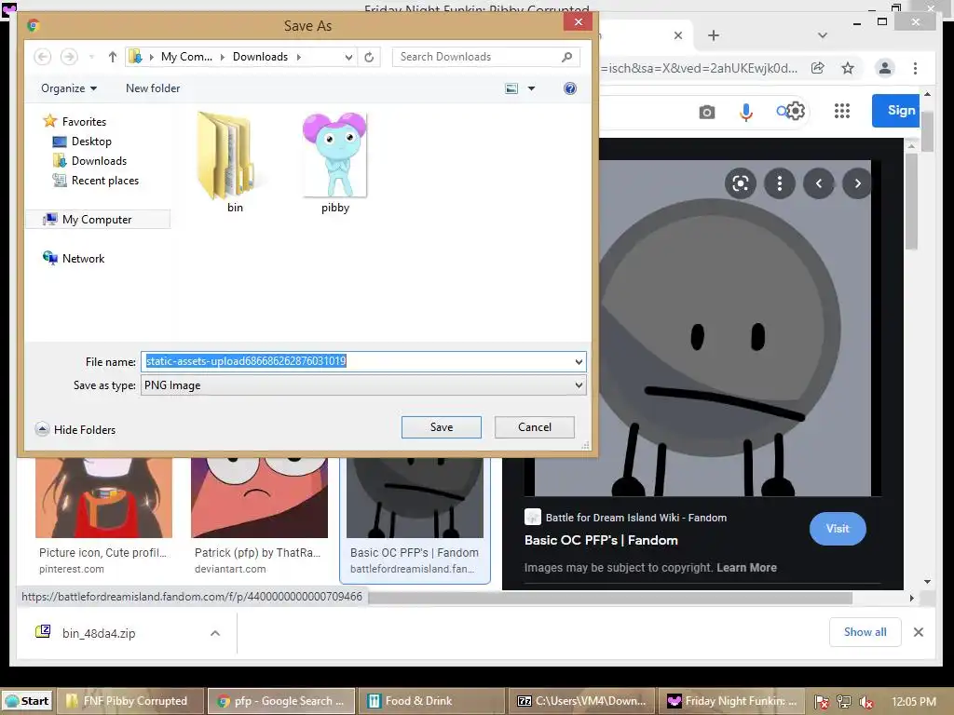Click the Save button
This screenshot has width=954, height=715.
441,426
